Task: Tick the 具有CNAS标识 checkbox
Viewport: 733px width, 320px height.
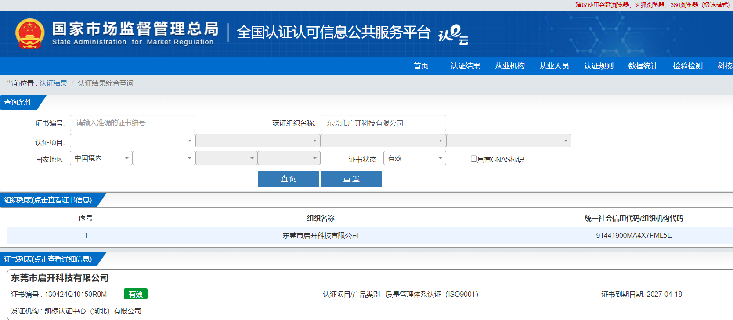Action: [x=473, y=159]
